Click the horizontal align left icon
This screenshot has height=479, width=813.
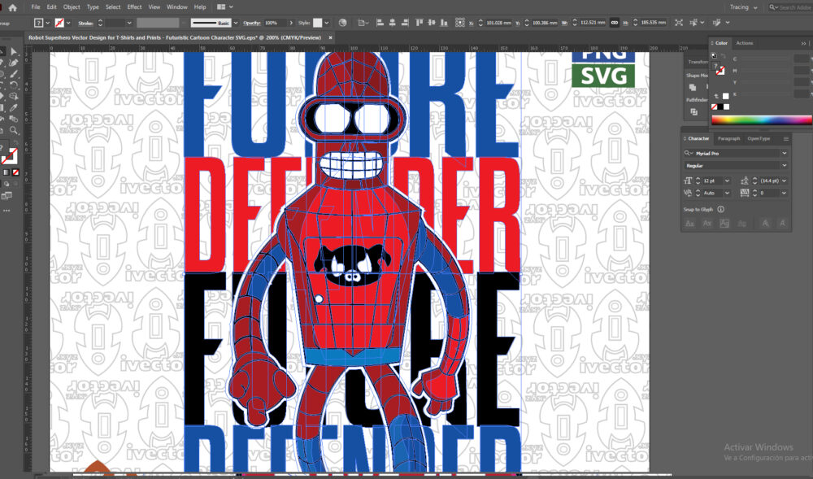(380, 23)
